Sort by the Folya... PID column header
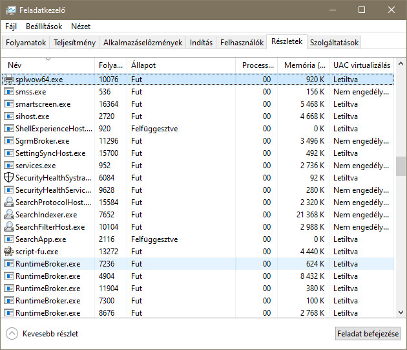 tap(111, 65)
